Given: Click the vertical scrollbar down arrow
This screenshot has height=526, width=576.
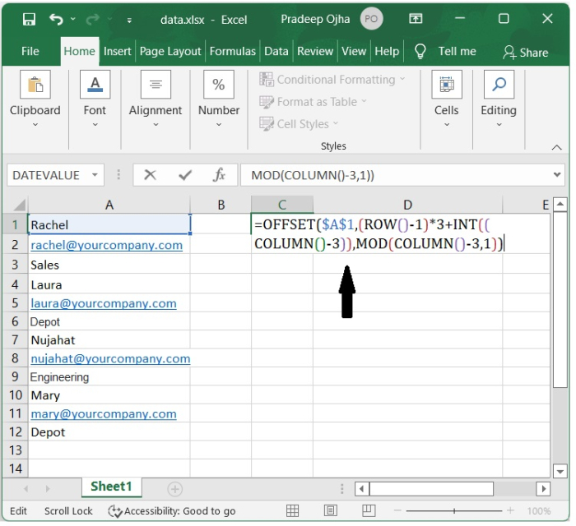Looking at the screenshot, I should point(560,471).
